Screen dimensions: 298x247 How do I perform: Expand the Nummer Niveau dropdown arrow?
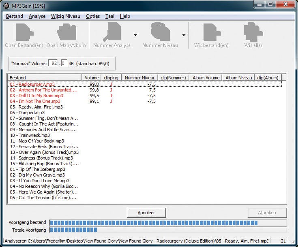pos(184,35)
